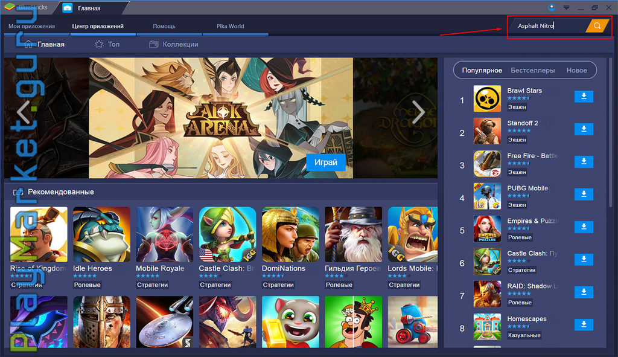Open the starship game tile in second row

[x=165, y=322]
